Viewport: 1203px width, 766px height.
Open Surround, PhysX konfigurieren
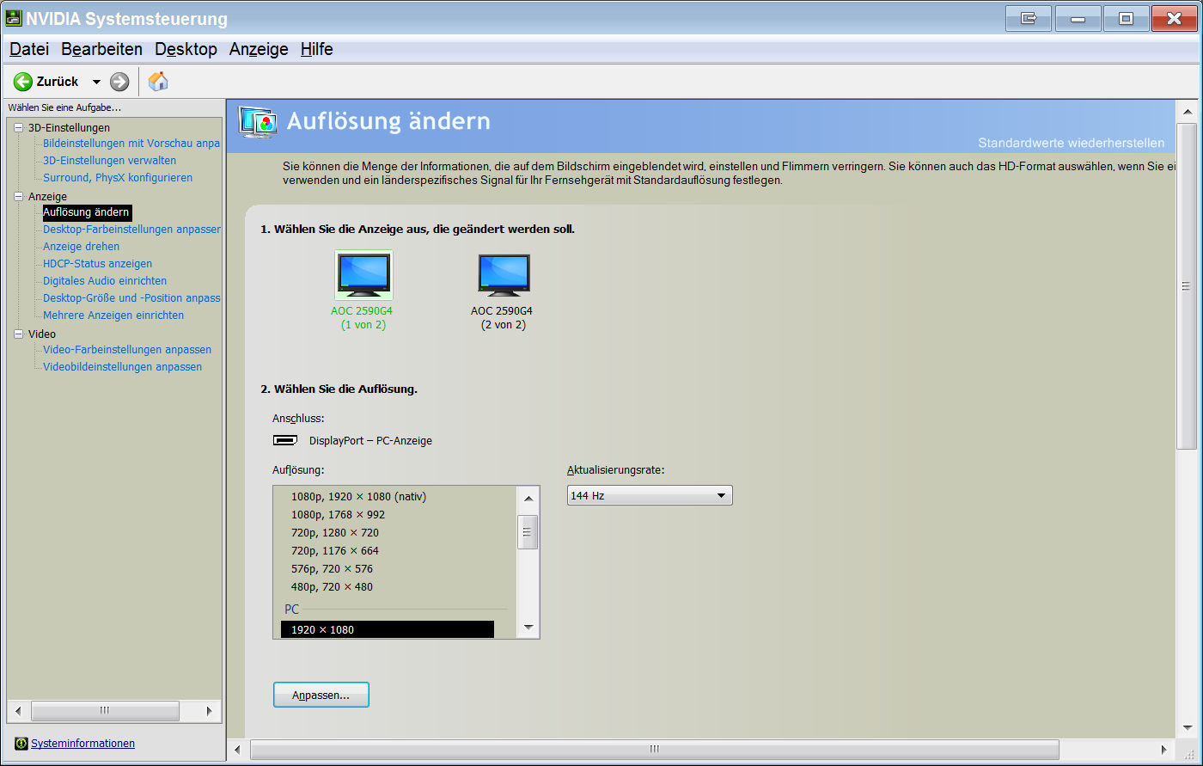pos(118,178)
